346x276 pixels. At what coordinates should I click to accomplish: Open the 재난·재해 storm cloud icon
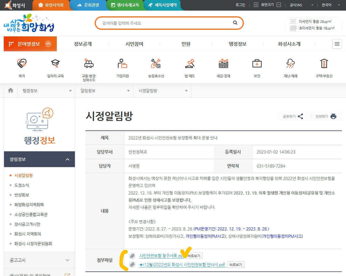(290, 63)
